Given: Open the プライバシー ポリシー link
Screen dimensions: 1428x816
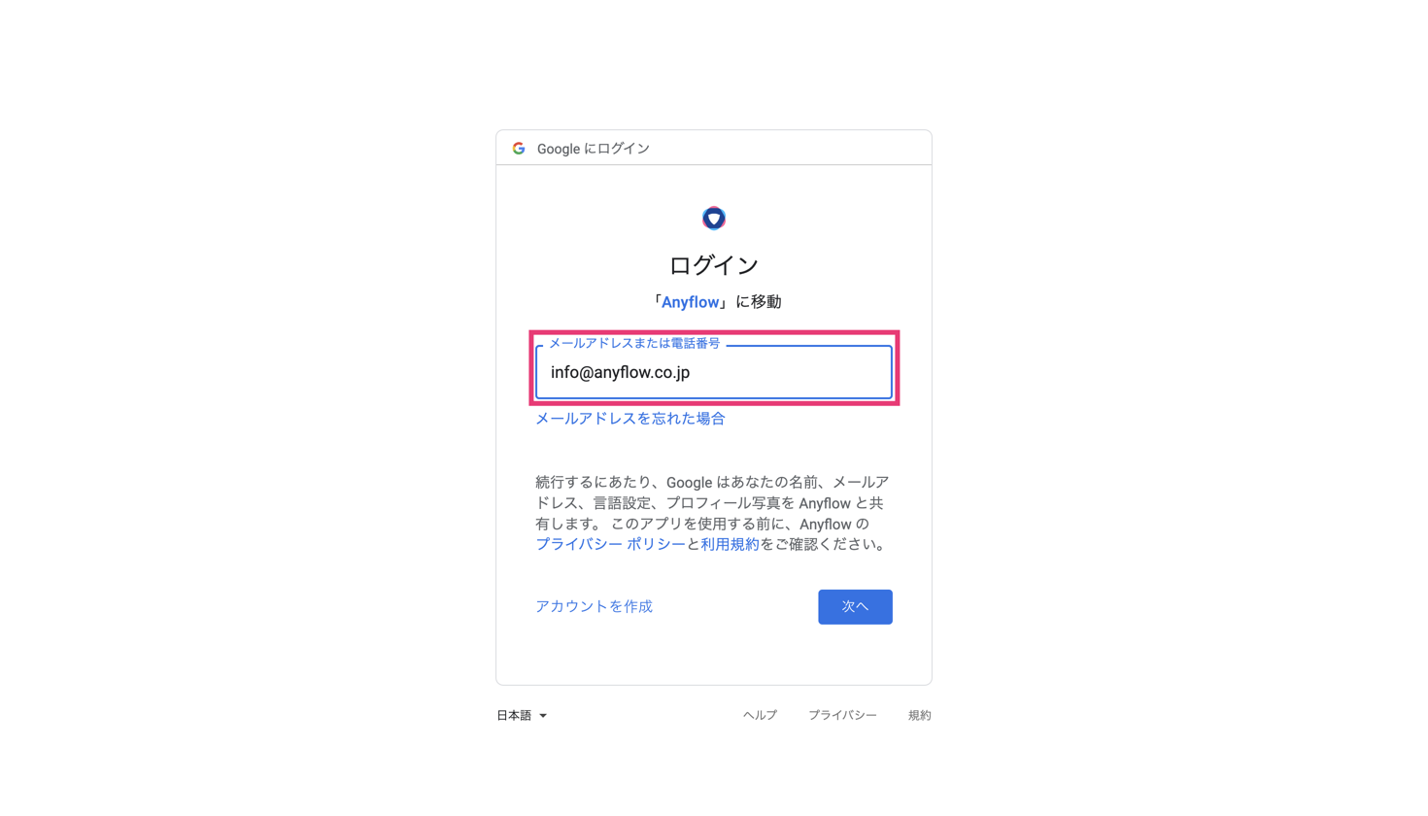Looking at the screenshot, I should (x=610, y=545).
